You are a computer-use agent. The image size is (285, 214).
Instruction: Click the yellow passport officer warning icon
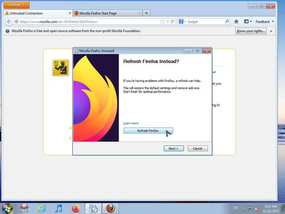[x=60, y=68]
